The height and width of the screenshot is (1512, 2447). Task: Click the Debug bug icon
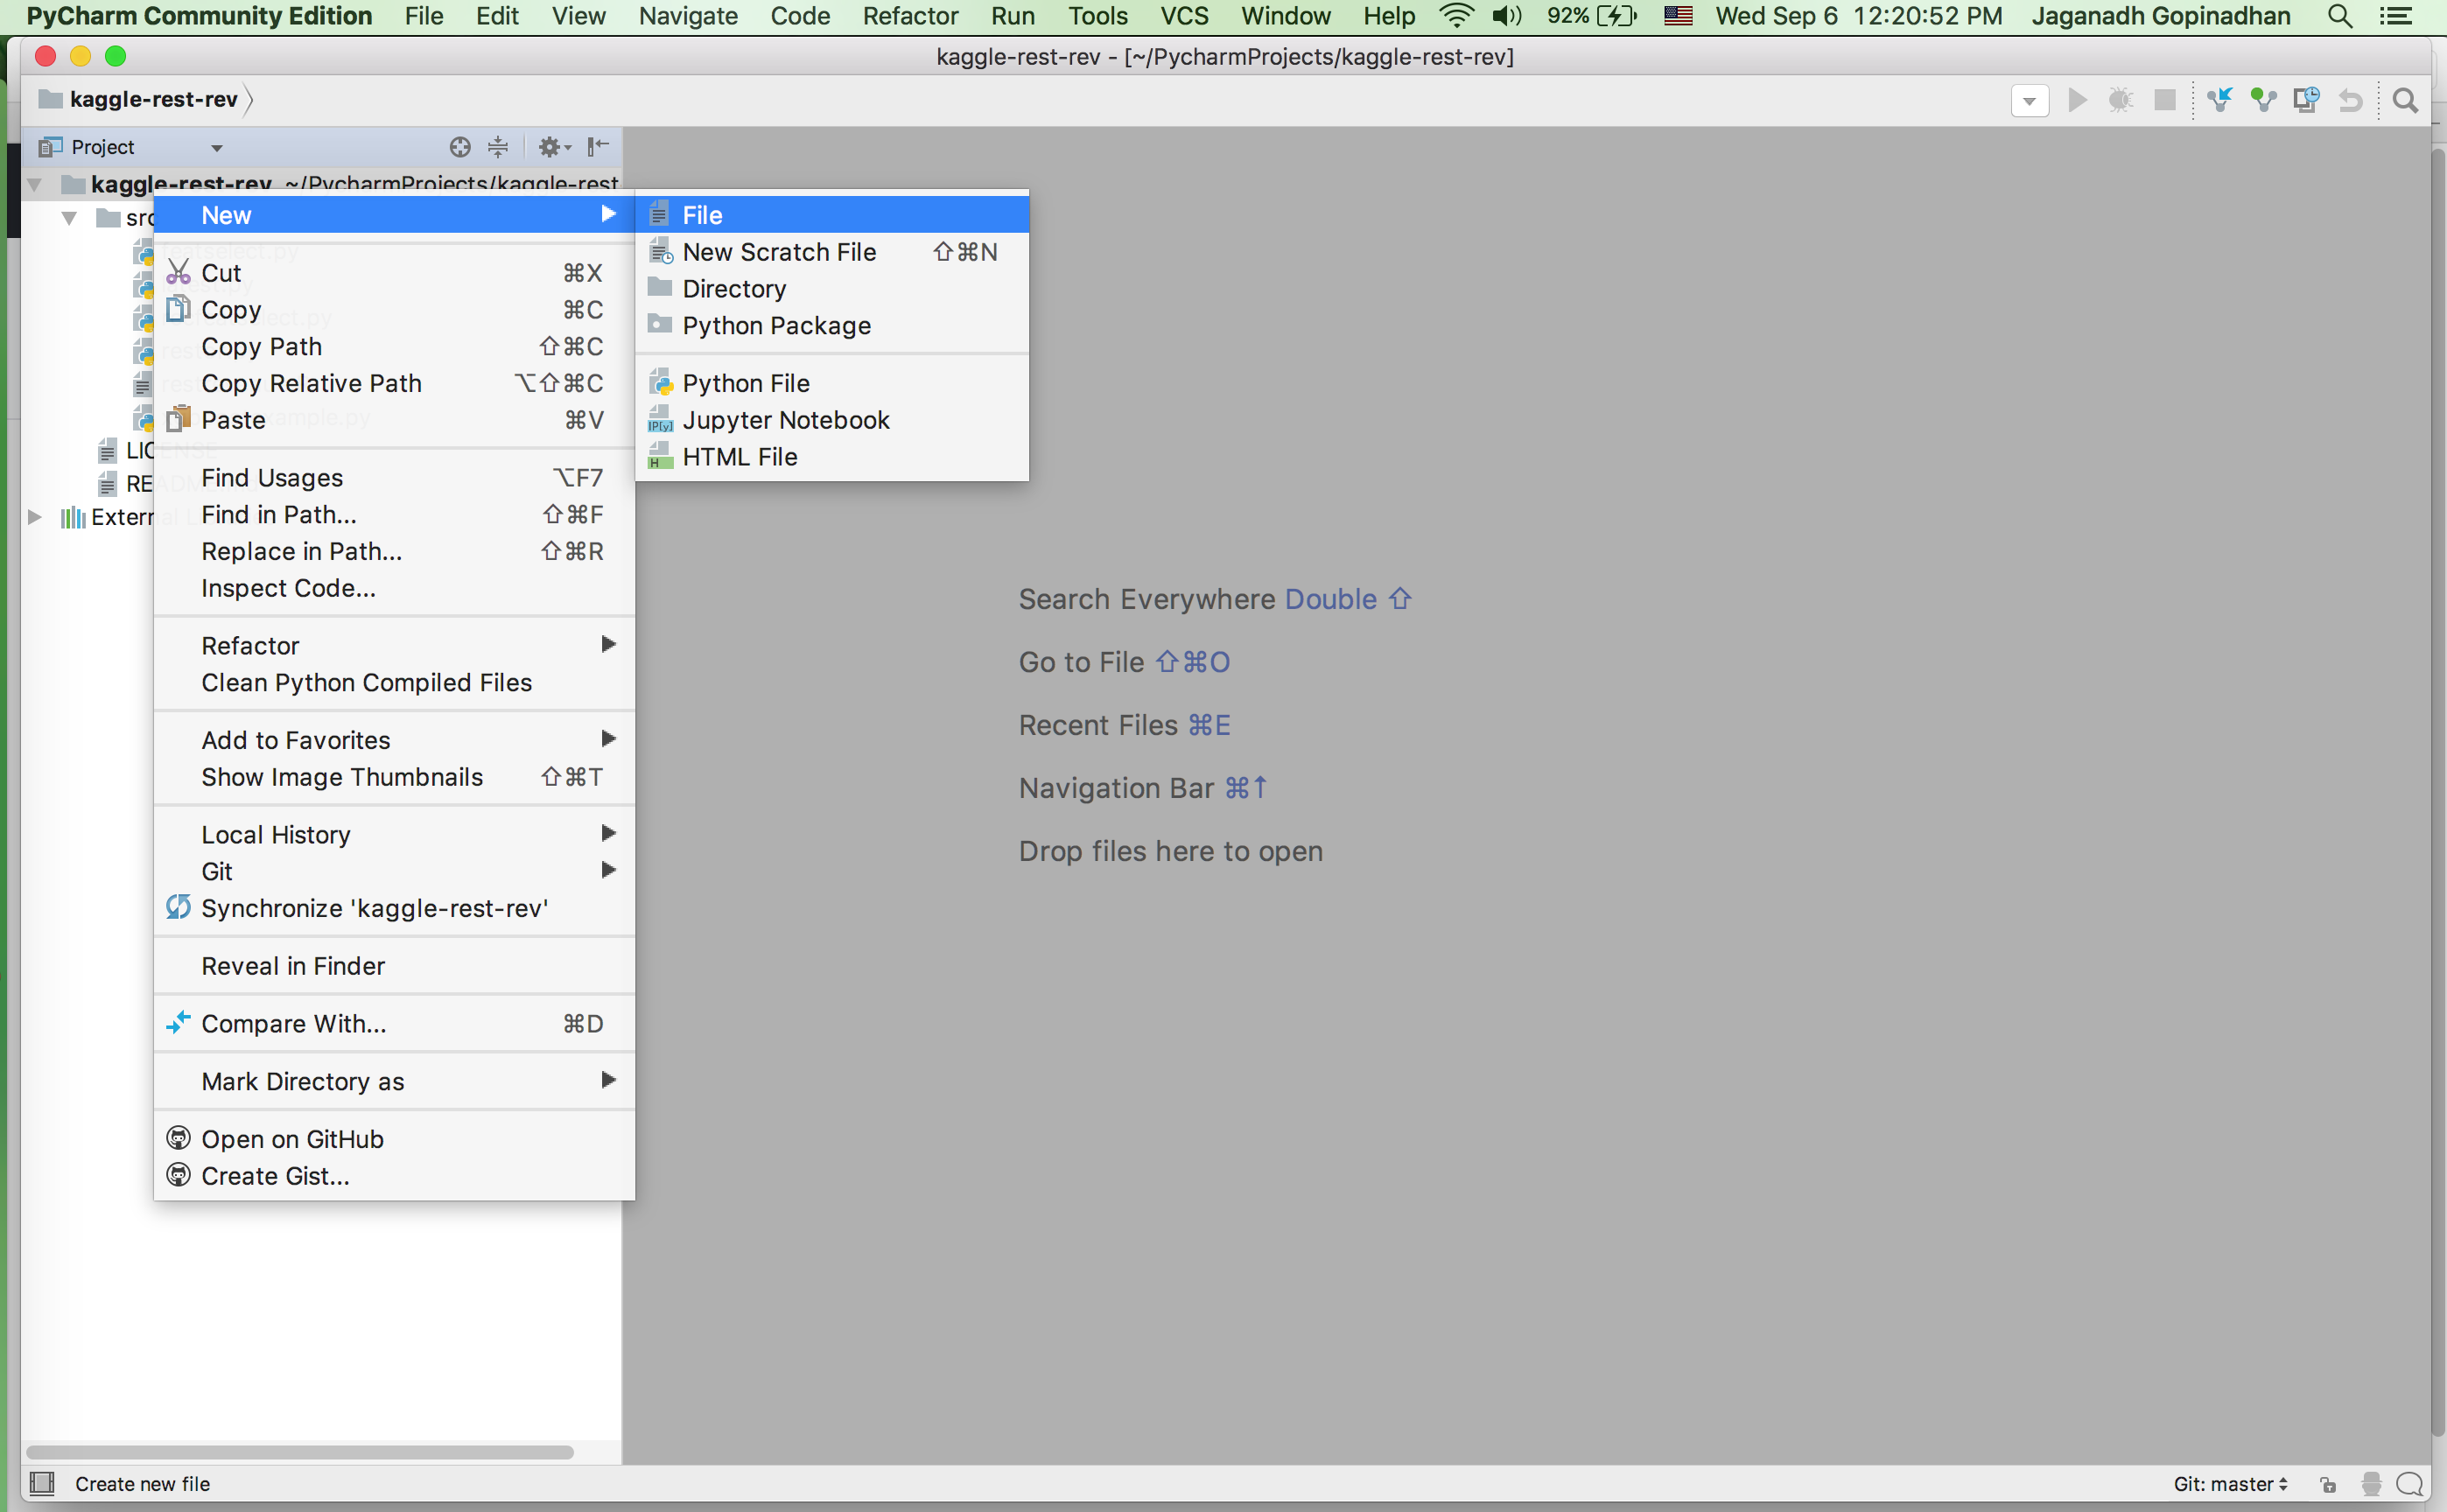click(2120, 100)
